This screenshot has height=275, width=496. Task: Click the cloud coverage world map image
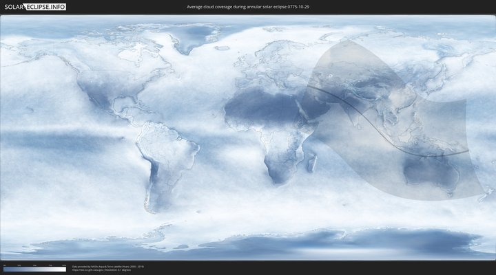pyautogui.click(x=248, y=137)
